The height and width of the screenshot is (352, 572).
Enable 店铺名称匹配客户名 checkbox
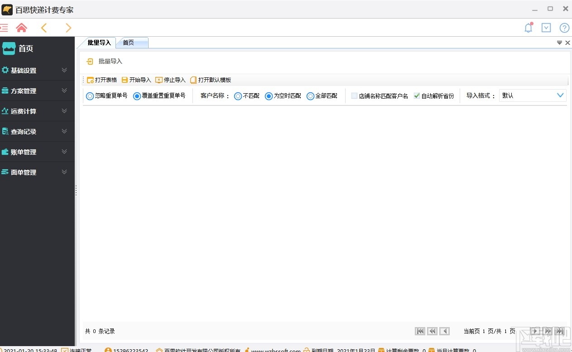tap(354, 95)
